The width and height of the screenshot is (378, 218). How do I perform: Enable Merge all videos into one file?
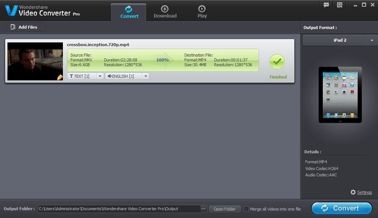click(247, 209)
